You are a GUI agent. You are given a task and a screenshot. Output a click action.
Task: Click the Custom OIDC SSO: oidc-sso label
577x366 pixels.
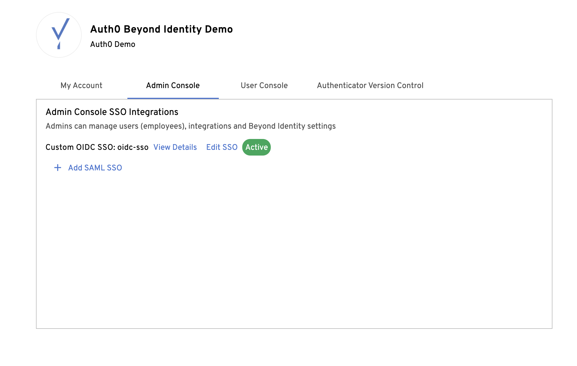[x=97, y=147]
